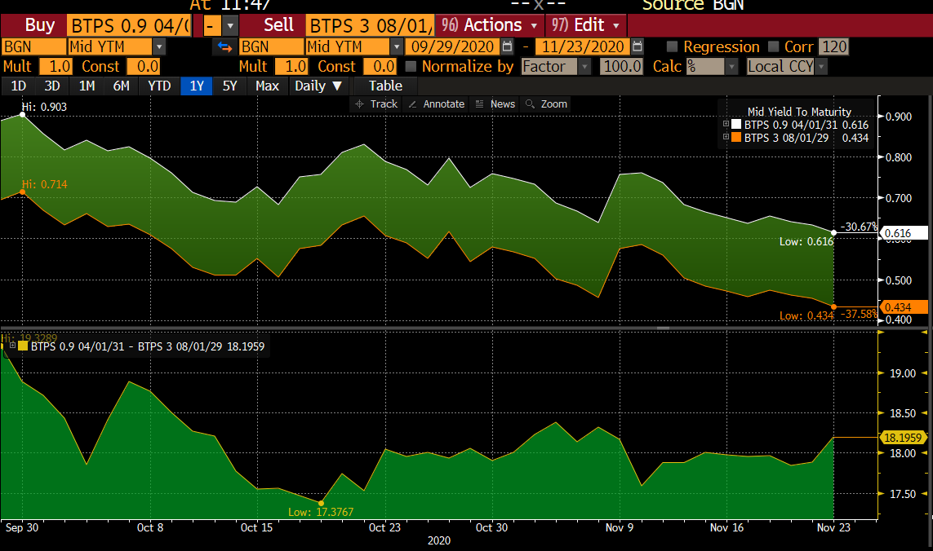The width and height of the screenshot is (933, 551).
Task: Click the Hi: 0.714 marker label
Action: (x=45, y=184)
